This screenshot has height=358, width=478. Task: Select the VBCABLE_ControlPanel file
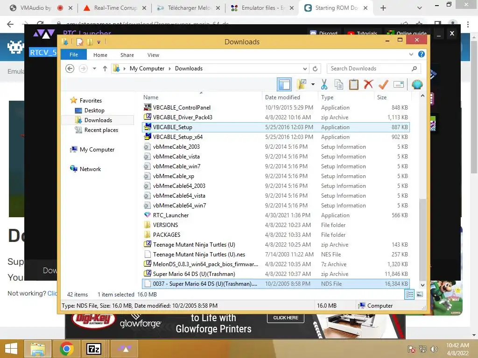tap(275, 108)
